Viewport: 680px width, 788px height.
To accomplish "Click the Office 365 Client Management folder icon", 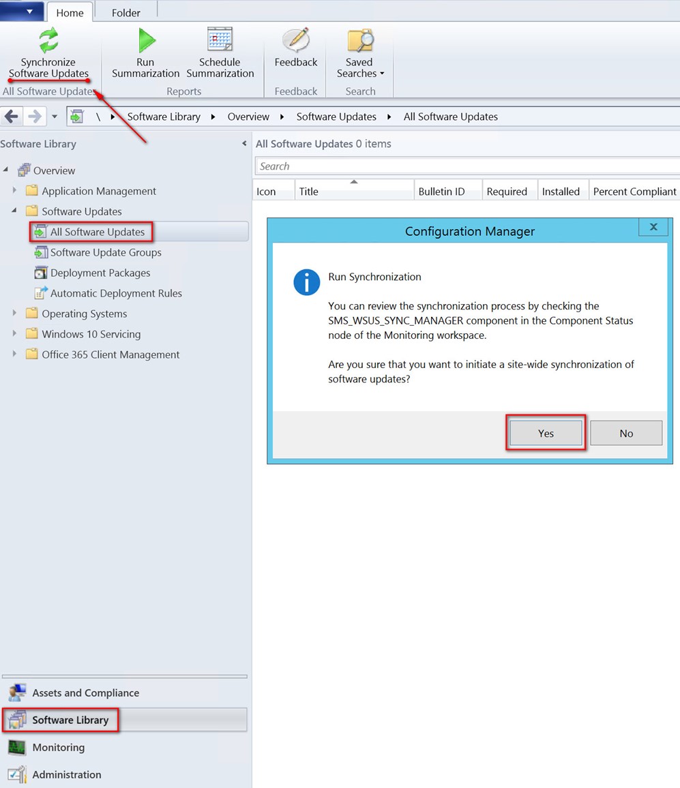I will [31, 354].
